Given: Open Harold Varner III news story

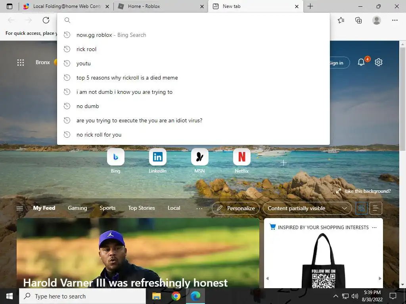Looking at the screenshot, I should pos(138,253).
